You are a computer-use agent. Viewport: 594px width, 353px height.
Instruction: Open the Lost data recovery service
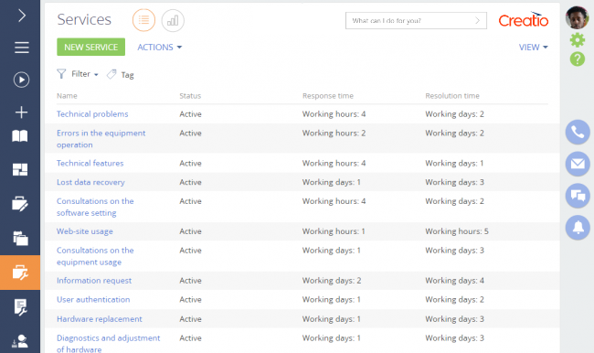click(x=90, y=182)
